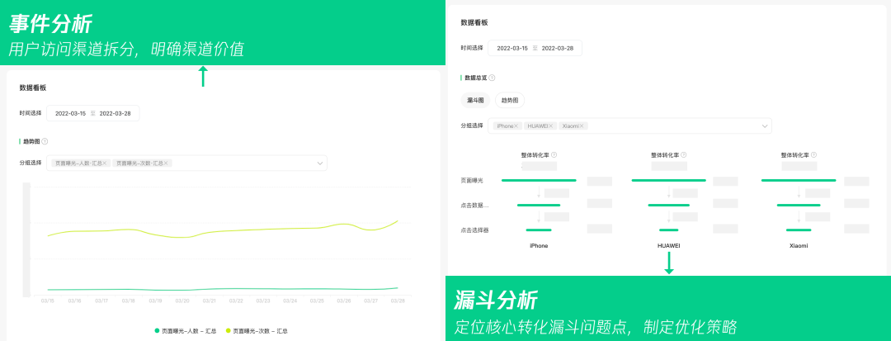The image size is (891, 341).
Task: Show 整体转化率 help for iPhone column
Action: point(554,154)
